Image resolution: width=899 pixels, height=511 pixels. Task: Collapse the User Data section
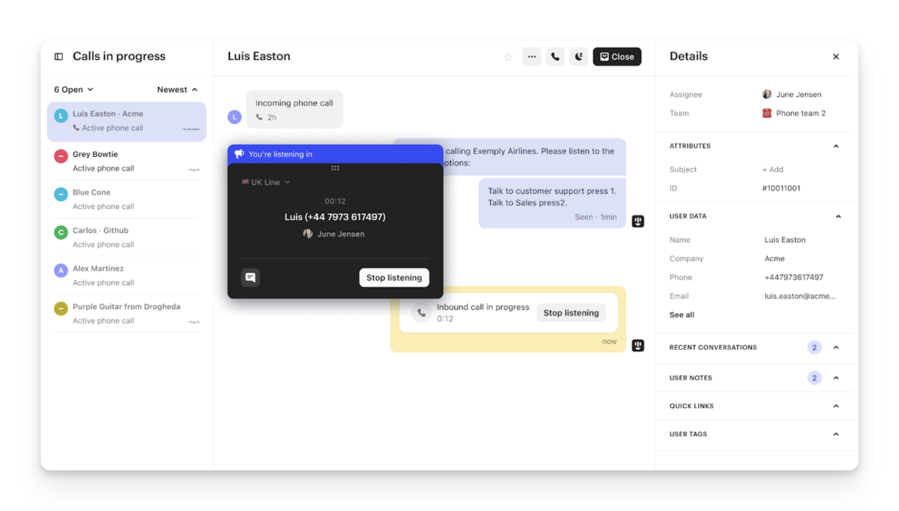click(x=838, y=217)
